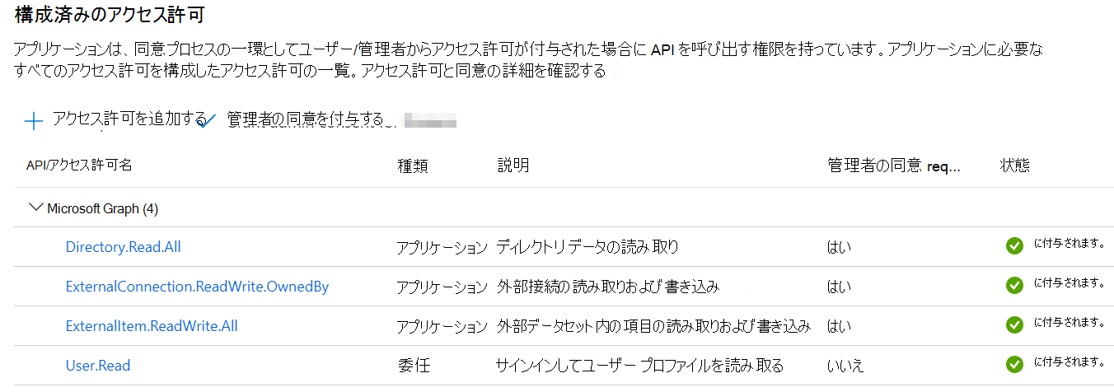Click the green status icon for Directory.Read.All
1114x392 pixels.
(1014, 245)
